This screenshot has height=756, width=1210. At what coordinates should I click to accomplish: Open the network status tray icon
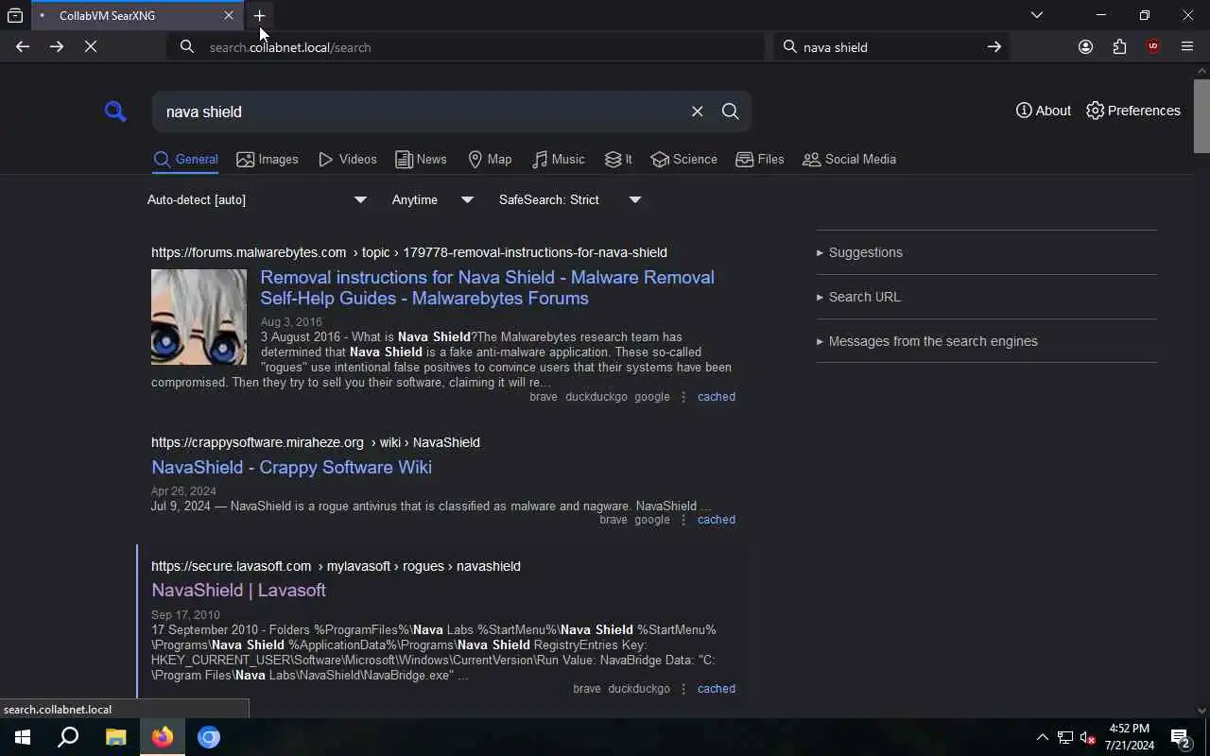coord(1065,737)
